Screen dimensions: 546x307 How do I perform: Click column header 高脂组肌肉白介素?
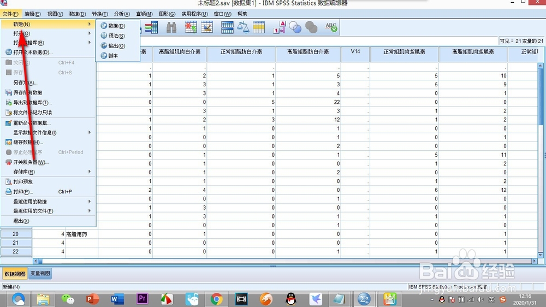(180, 54)
